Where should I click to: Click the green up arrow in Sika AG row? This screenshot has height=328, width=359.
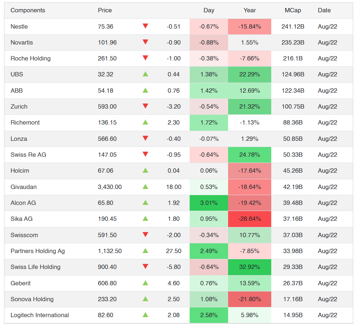(x=145, y=219)
